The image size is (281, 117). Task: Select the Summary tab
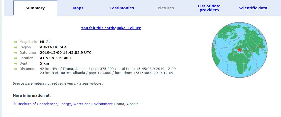pos(35,8)
